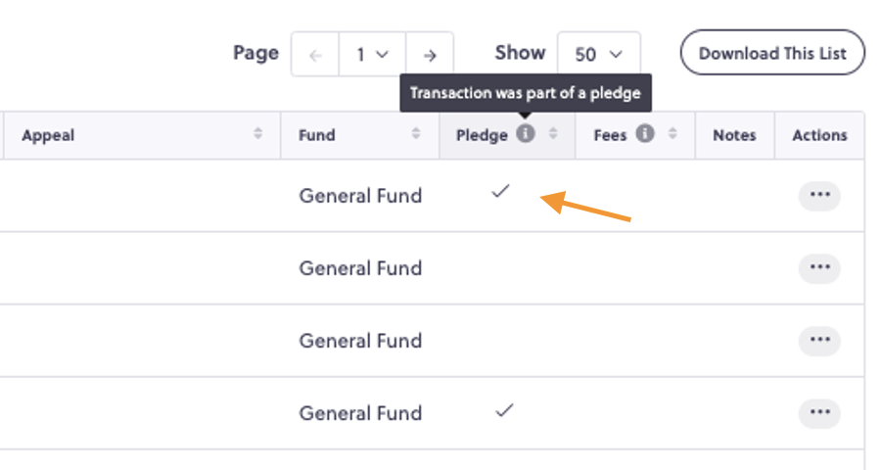Open actions menu for fourth row
The width and height of the screenshot is (881, 470).
point(819,413)
